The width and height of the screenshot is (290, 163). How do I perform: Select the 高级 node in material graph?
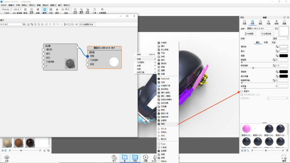[60, 57]
